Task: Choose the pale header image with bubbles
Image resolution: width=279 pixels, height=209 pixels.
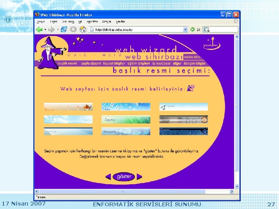Action: tap(183, 107)
